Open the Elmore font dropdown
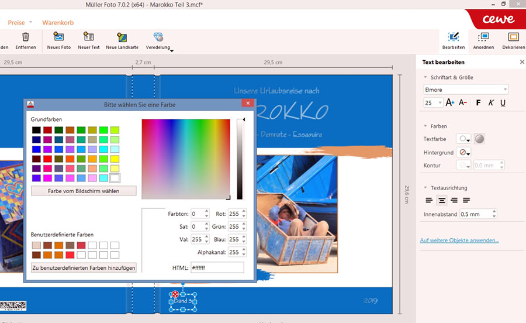 coord(466,90)
